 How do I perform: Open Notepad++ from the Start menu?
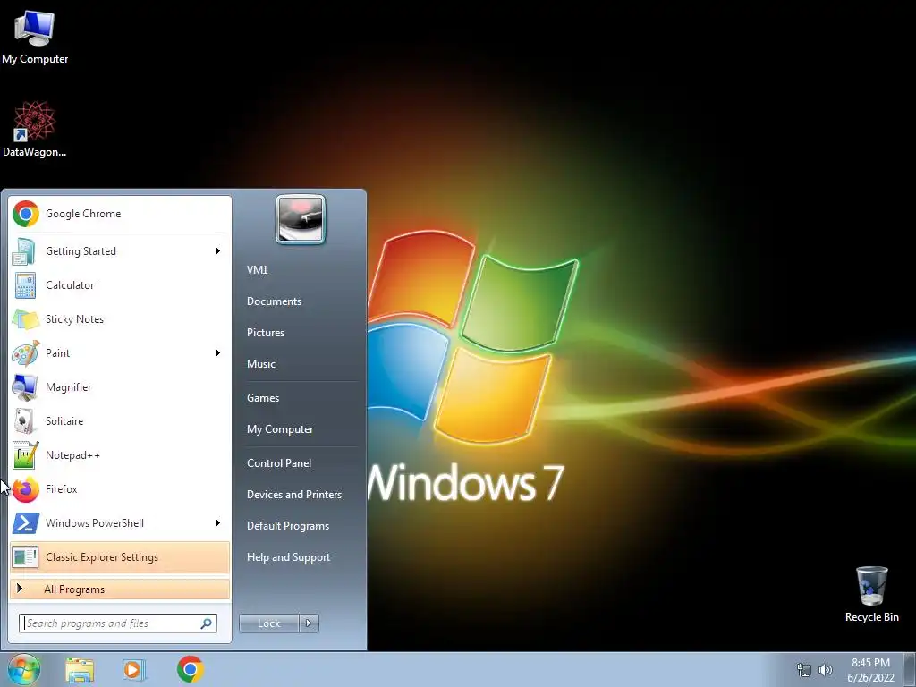tap(121, 455)
